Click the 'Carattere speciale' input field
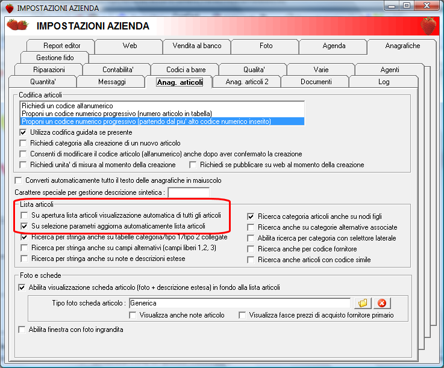Viewport: 444px width, 368px height. tap(189, 192)
